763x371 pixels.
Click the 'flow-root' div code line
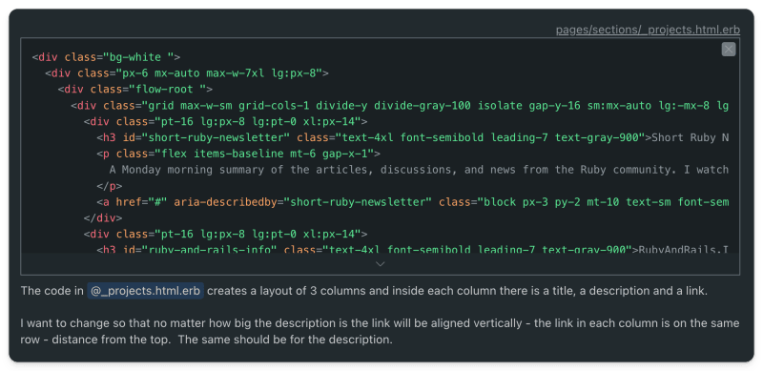[x=134, y=90]
